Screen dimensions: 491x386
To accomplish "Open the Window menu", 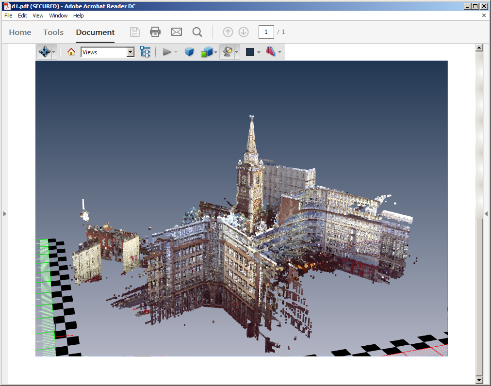I will 58,16.
